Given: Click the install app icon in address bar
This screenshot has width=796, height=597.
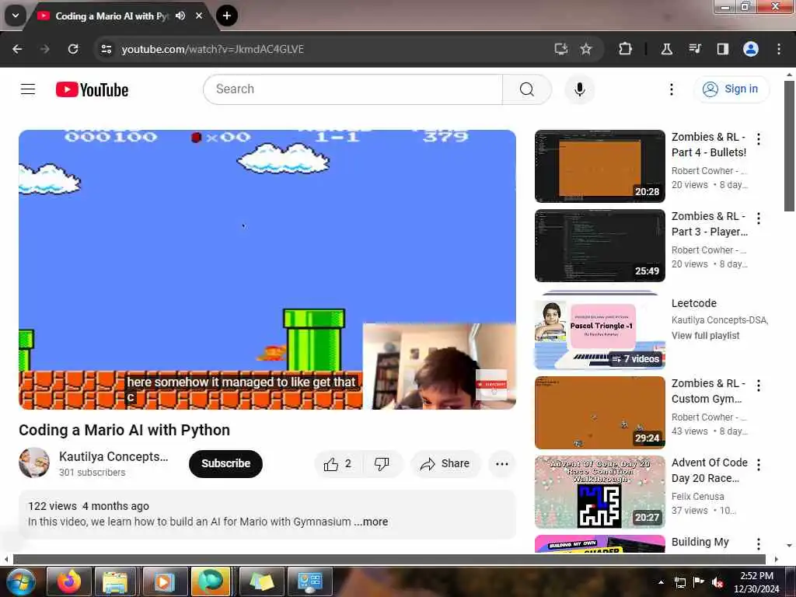Looking at the screenshot, I should (560, 49).
